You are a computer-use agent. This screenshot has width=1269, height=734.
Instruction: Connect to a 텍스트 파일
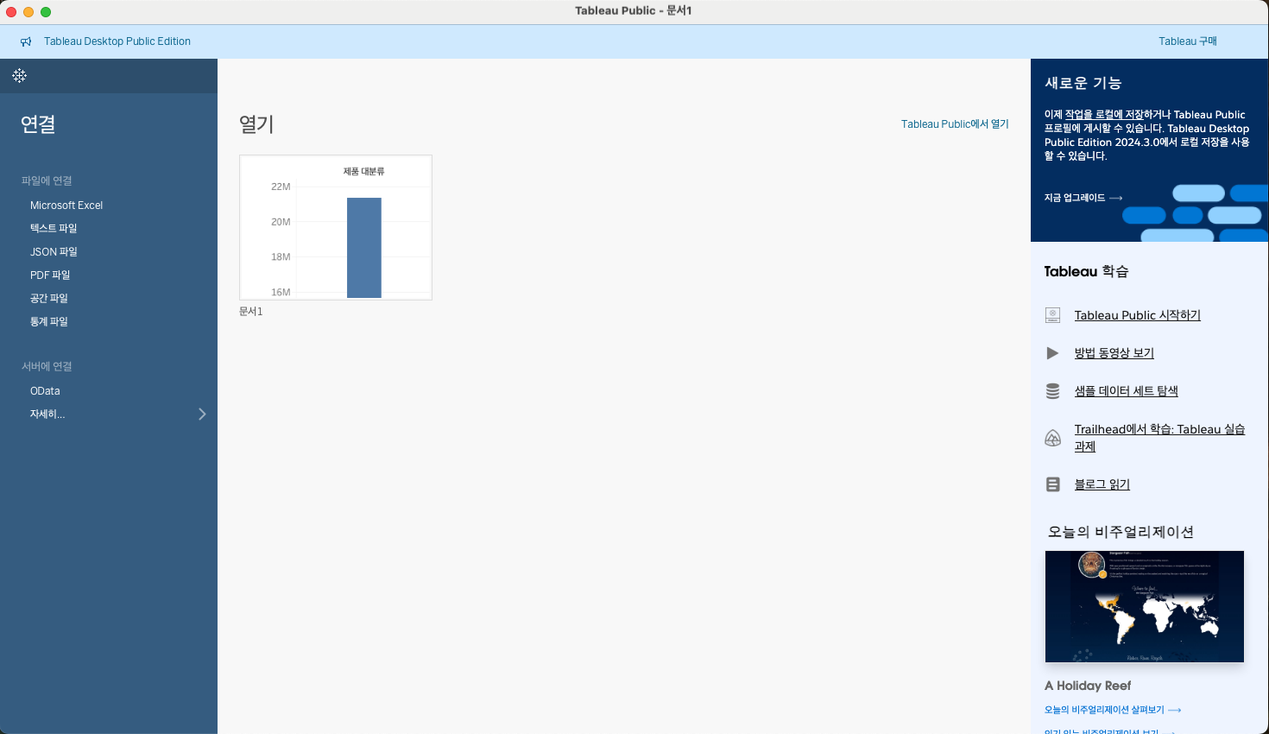coord(54,229)
